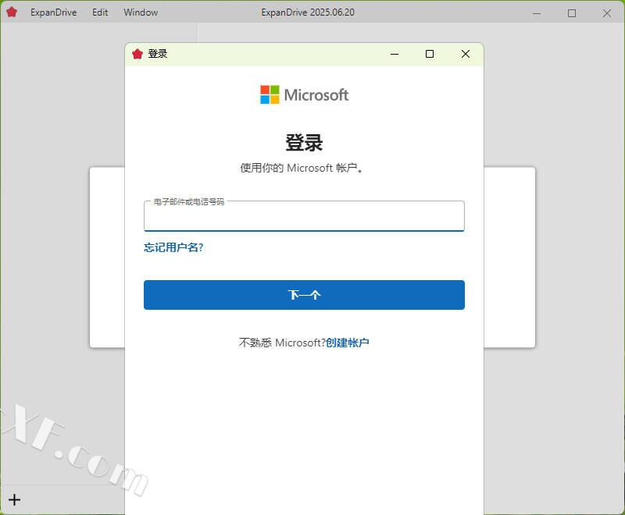Open the Window menu
The width and height of the screenshot is (625, 515).
(141, 12)
